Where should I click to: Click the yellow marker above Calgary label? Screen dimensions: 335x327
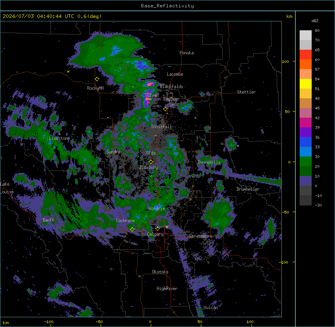157,229
